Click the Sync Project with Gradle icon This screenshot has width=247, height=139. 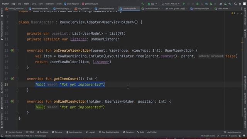pyautogui.click(x=221, y=4)
